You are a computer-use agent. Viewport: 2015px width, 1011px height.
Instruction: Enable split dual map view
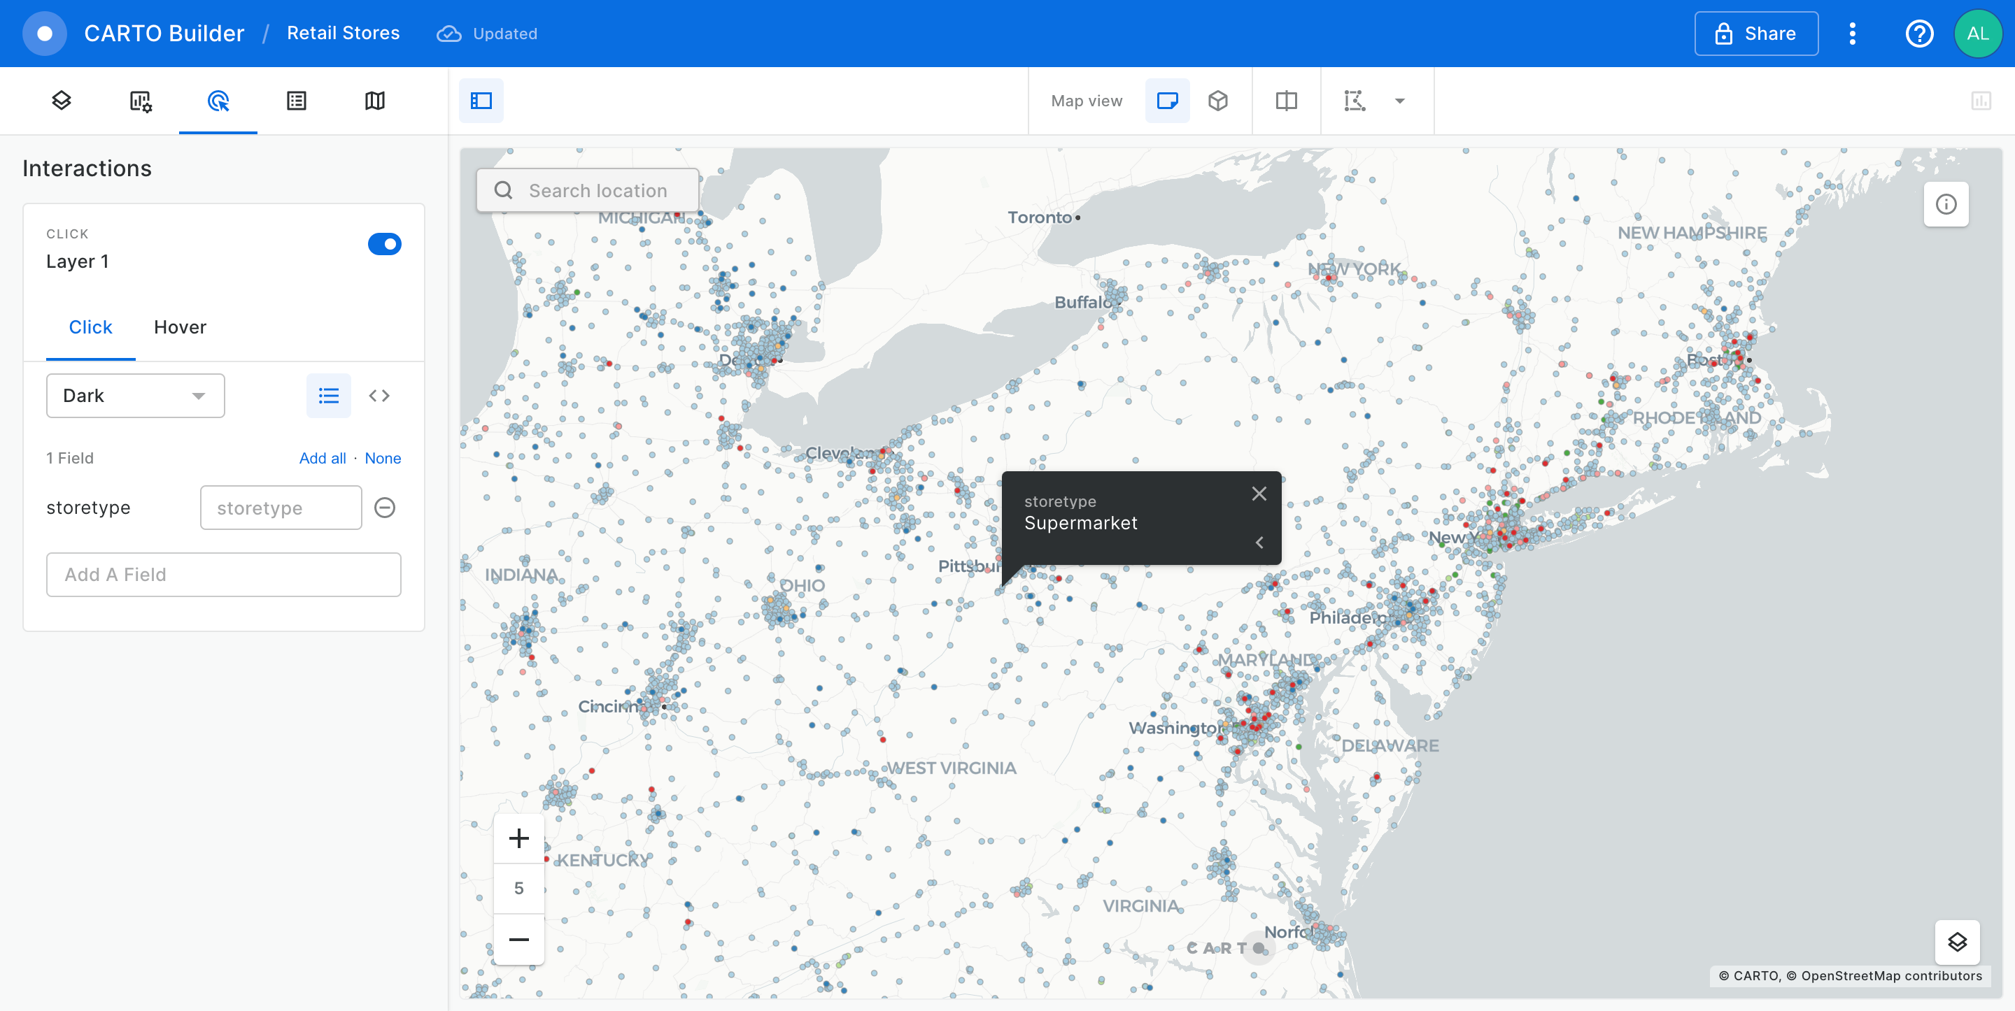tap(1286, 101)
